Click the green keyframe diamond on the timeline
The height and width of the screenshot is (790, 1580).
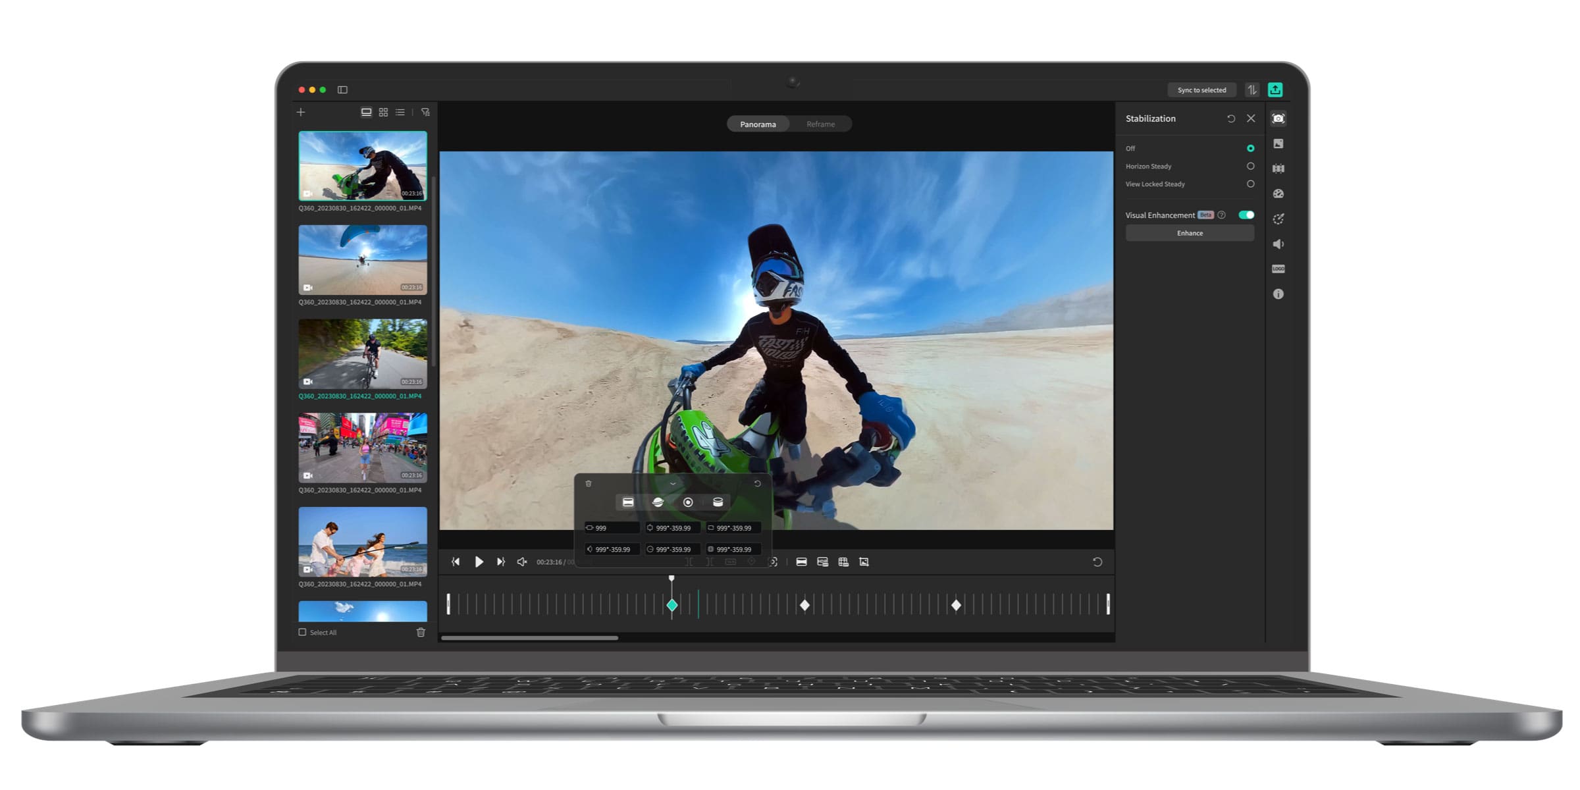pyautogui.click(x=672, y=605)
